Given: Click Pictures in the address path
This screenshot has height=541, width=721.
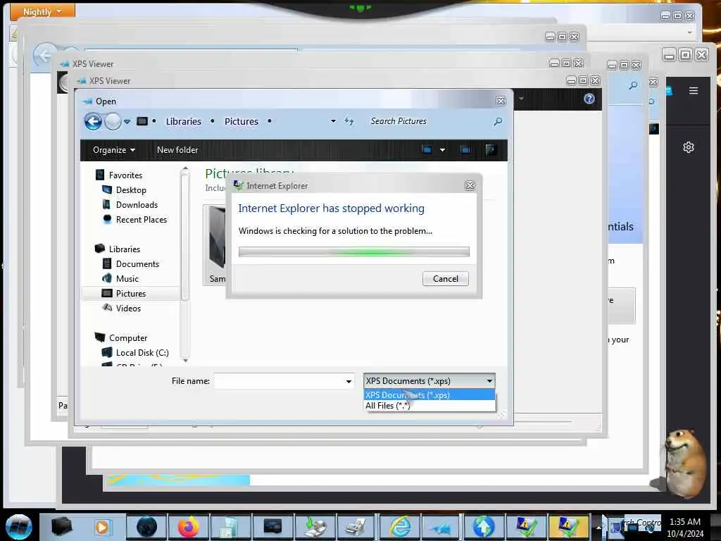Looking at the screenshot, I should point(242,121).
